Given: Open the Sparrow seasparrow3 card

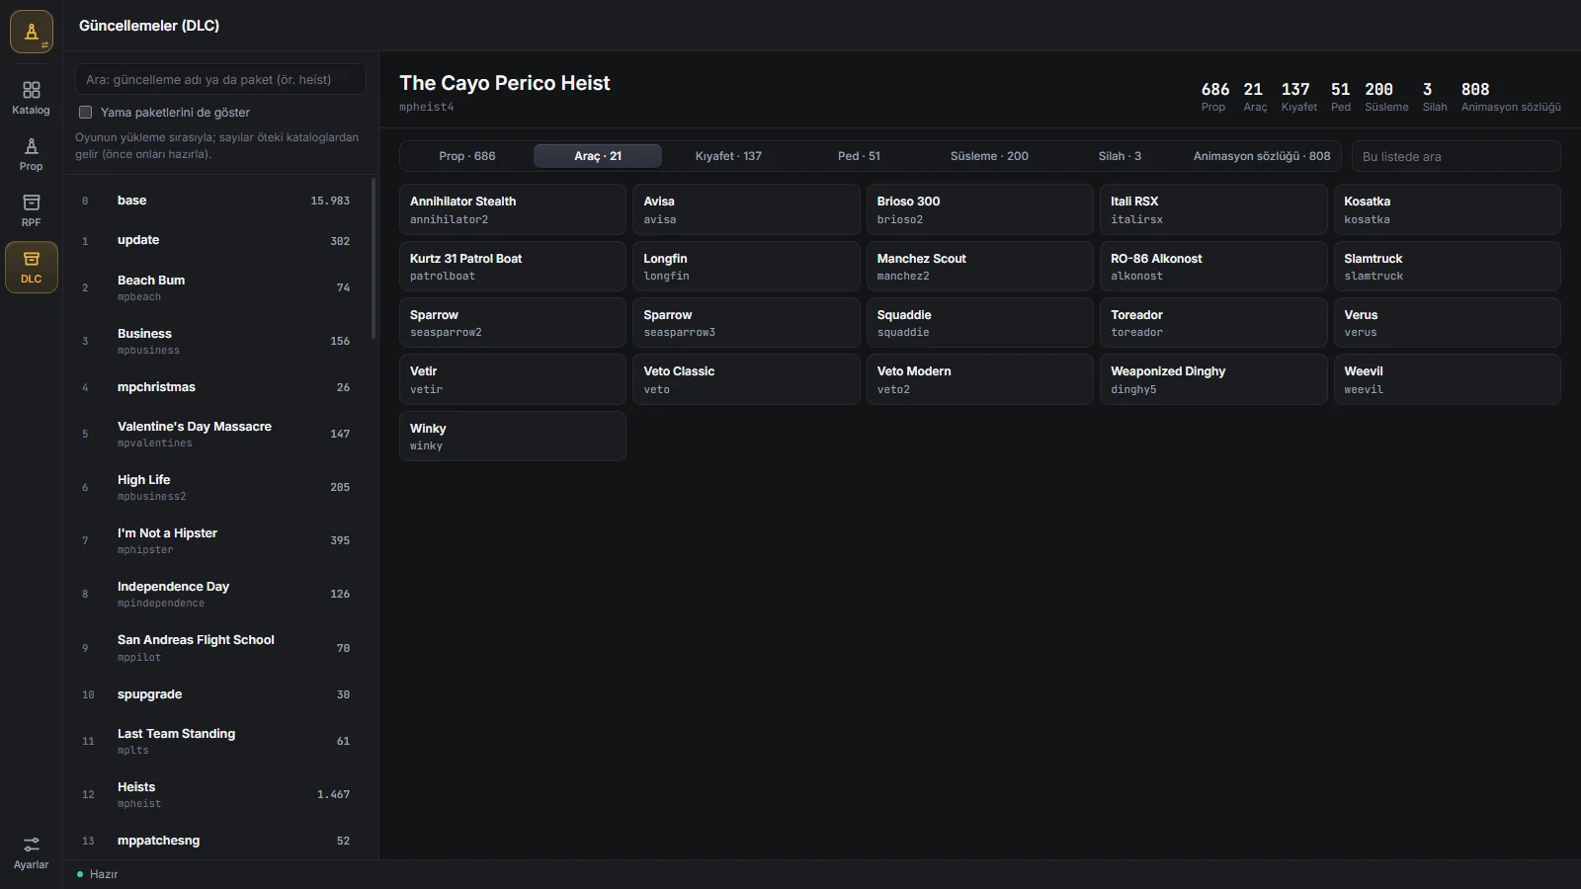Looking at the screenshot, I should coord(746,323).
